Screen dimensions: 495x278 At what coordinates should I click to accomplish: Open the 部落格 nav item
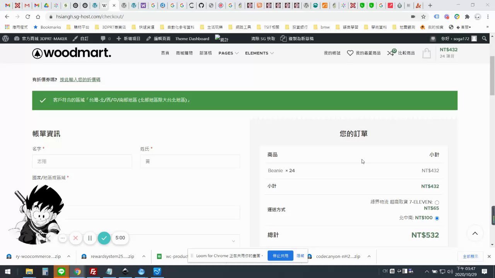tap(206, 53)
